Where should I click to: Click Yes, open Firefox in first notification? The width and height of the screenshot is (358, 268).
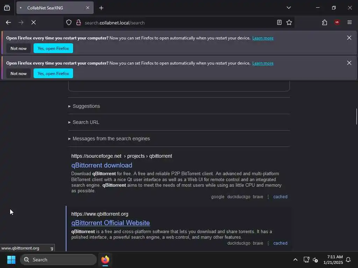tap(53, 48)
